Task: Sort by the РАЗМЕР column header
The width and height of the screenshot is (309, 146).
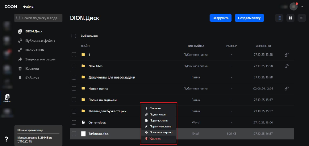Action: 231,46
